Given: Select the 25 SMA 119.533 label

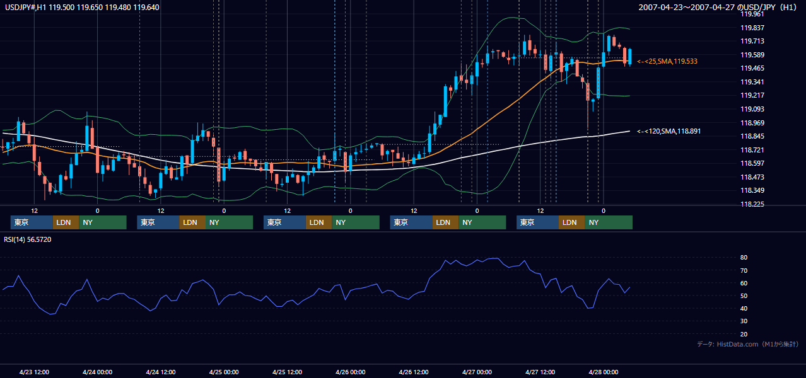Looking at the screenshot, I should [667, 61].
